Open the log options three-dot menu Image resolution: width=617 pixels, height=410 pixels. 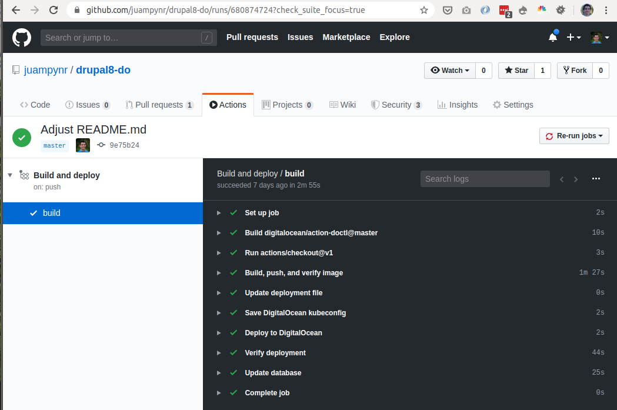596,179
